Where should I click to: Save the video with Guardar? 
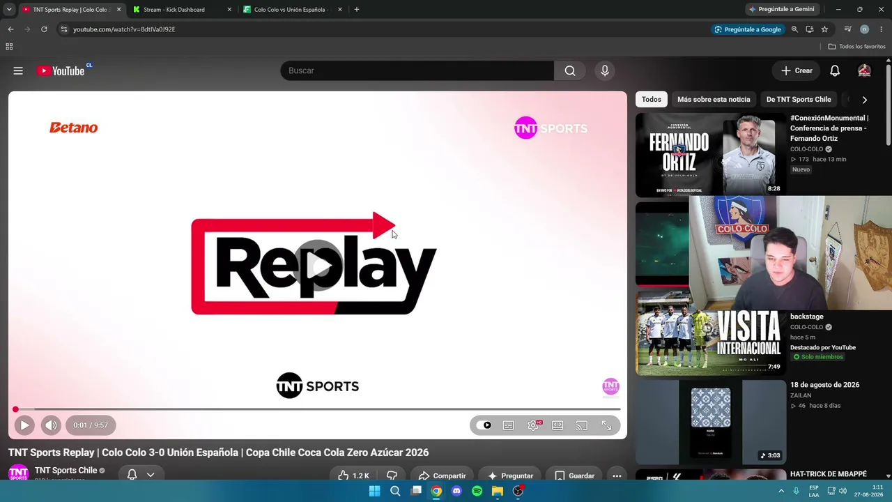(x=574, y=476)
